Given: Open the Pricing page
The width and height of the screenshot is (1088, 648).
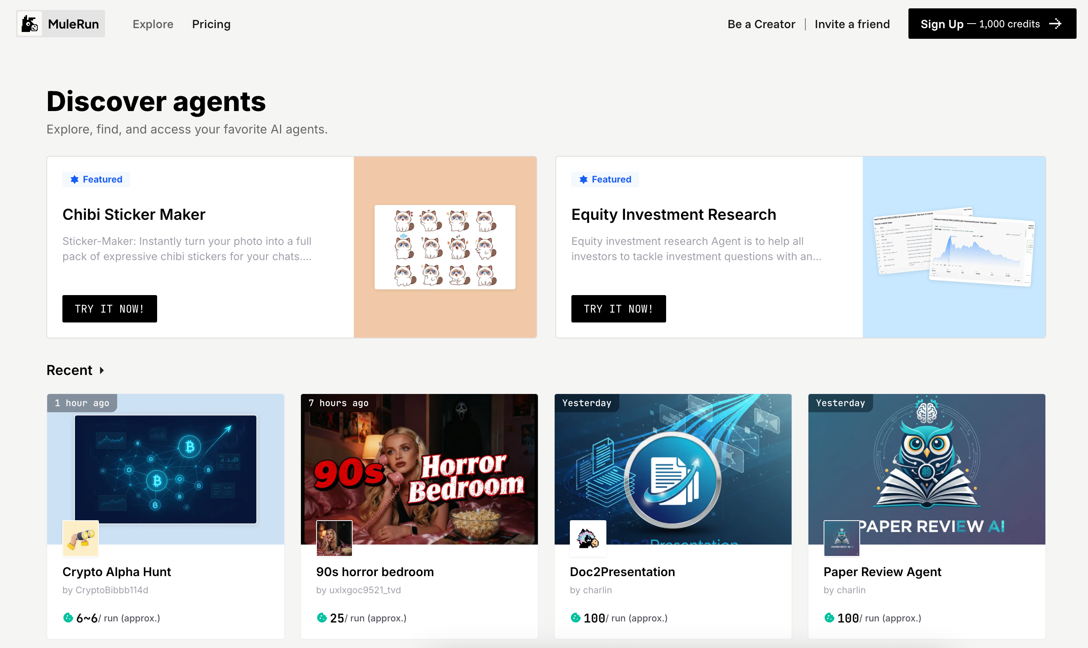Looking at the screenshot, I should point(211,24).
